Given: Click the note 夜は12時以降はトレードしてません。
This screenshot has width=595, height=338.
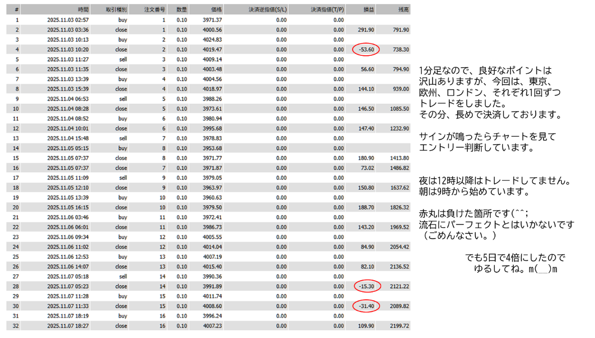Looking at the screenshot, I should click(495, 181).
